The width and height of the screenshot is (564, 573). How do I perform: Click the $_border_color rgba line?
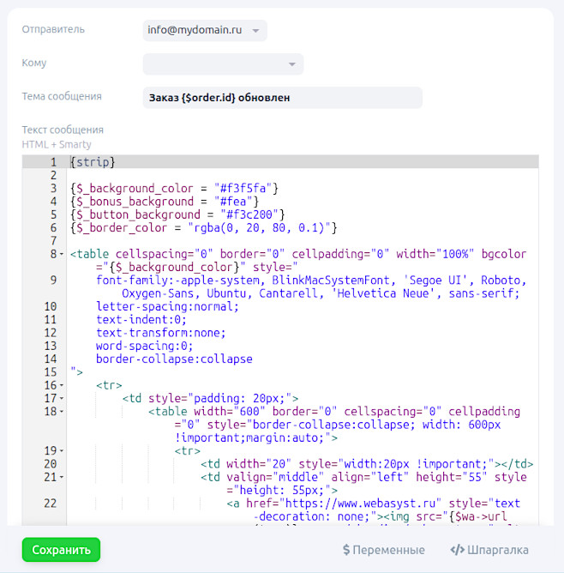(204, 227)
